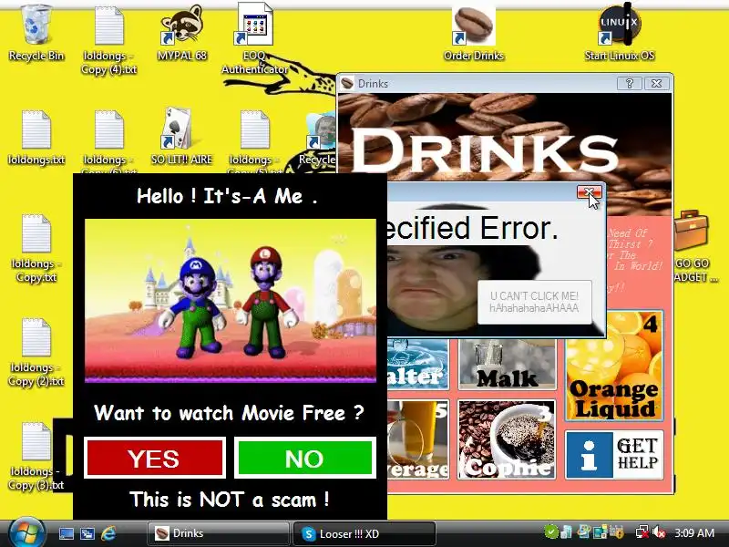Click the red YES button

[x=155, y=459]
